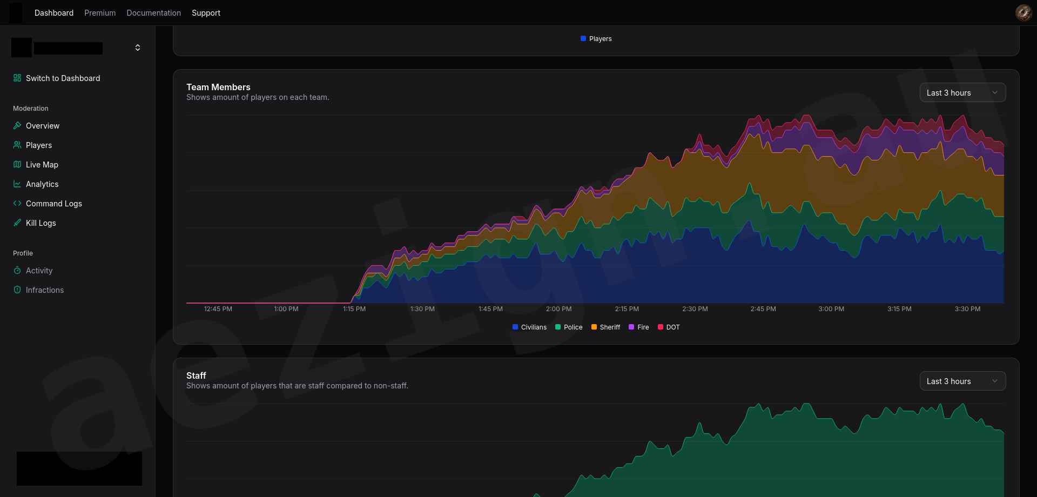This screenshot has width=1037, height=497.
Task: Click the Infractions shield icon
Action: tap(17, 290)
